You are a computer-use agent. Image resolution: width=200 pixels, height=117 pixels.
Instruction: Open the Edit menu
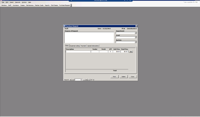click(7, 2)
